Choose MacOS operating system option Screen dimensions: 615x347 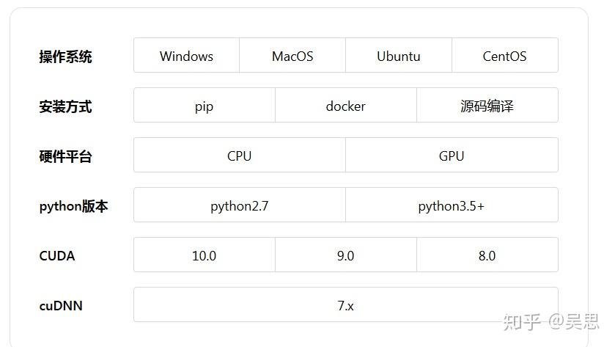(x=292, y=56)
